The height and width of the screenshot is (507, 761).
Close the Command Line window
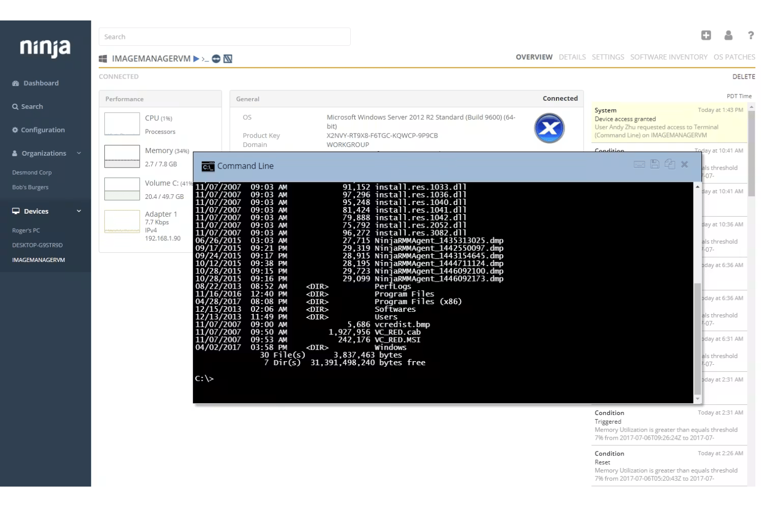684,164
